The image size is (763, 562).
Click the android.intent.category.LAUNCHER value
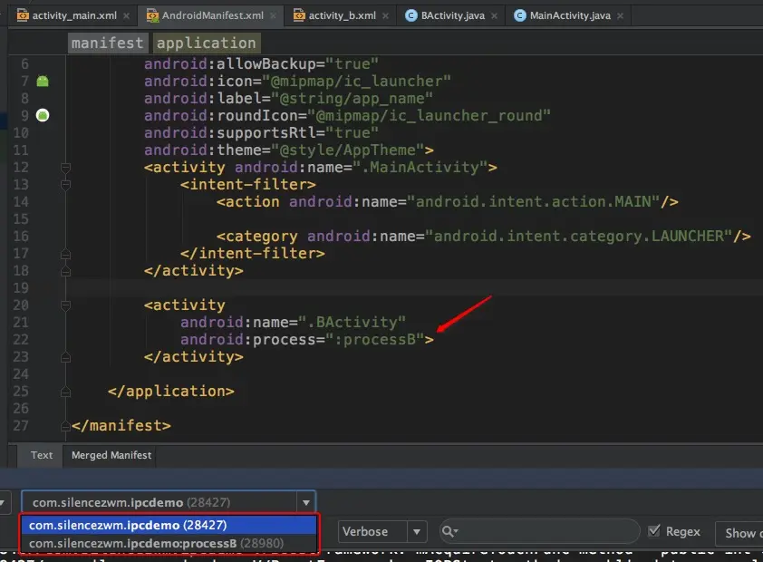pyautogui.click(x=578, y=236)
